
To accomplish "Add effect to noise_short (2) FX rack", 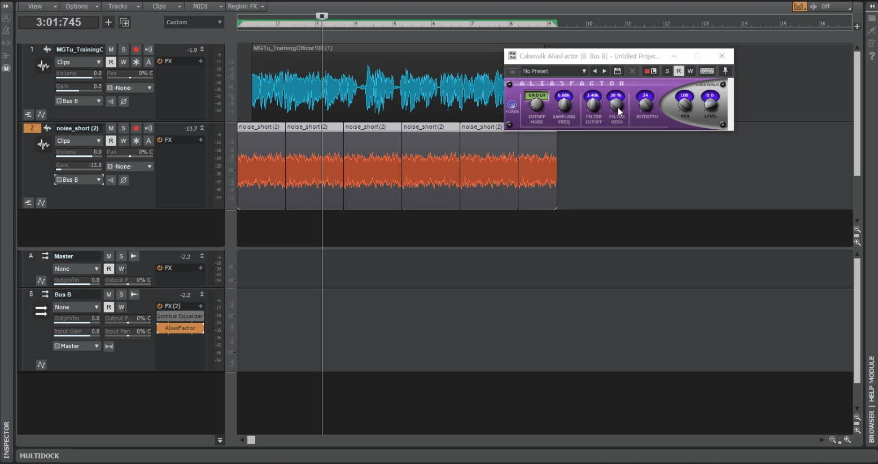I will click(x=200, y=140).
